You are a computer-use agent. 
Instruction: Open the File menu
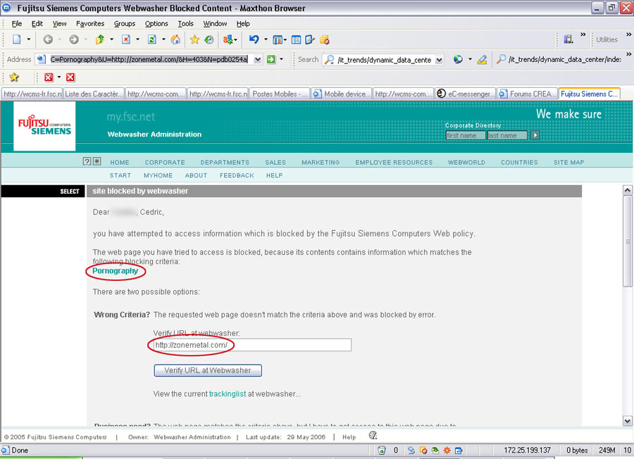click(17, 23)
